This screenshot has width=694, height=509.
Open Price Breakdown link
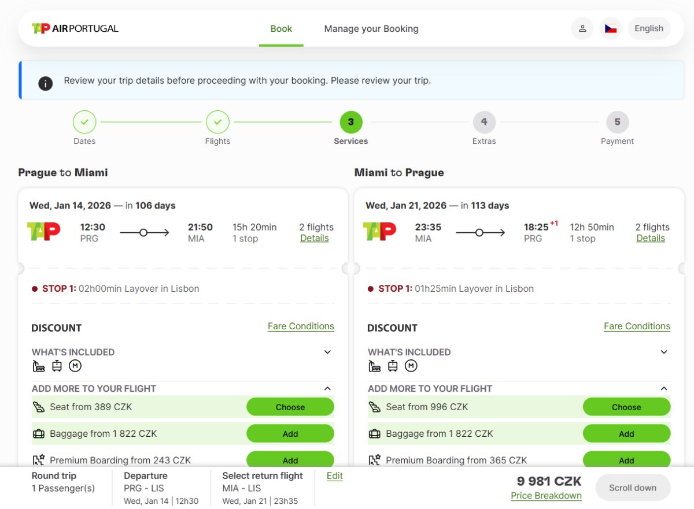click(546, 496)
